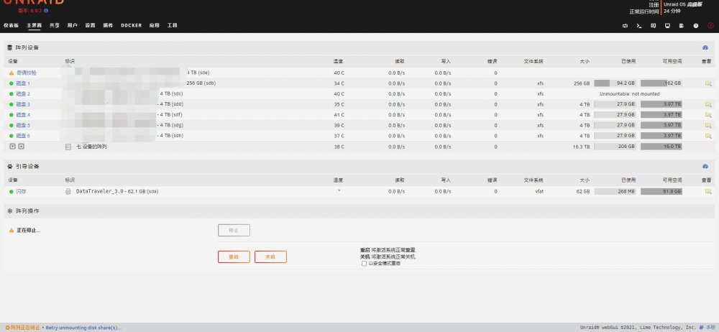Select the 主界面 tab

(x=34, y=26)
